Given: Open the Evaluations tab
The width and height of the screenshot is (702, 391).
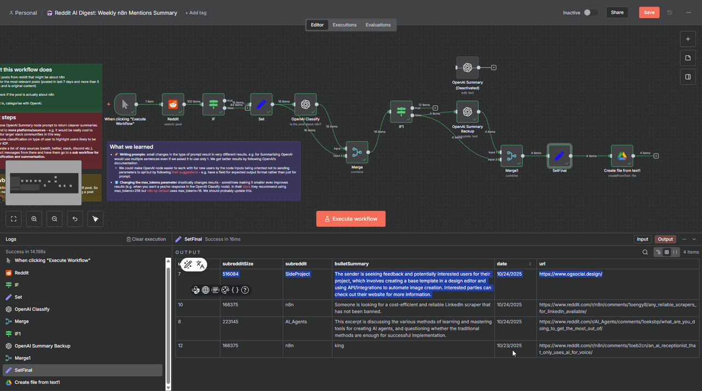Looking at the screenshot, I should 378,25.
